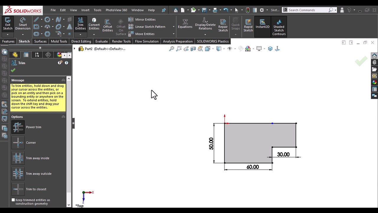The height and width of the screenshot is (213, 378).
Task: Open the Display Style cube icon
Action: pos(219,49)
